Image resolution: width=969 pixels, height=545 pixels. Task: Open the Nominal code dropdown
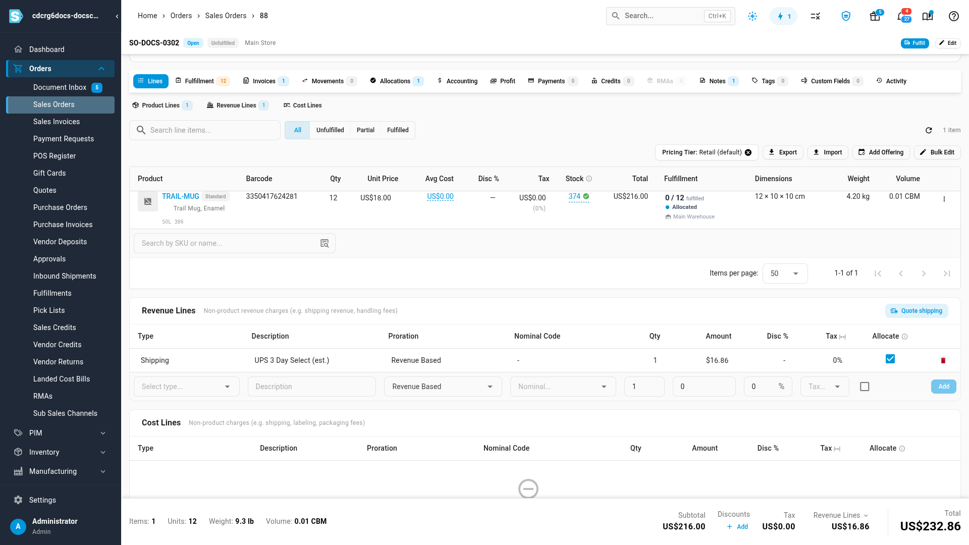563,387
